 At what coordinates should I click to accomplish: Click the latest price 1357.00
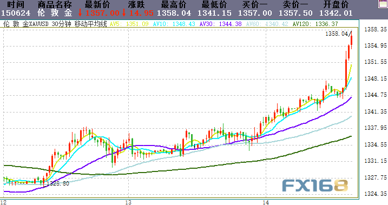[102, 13]
